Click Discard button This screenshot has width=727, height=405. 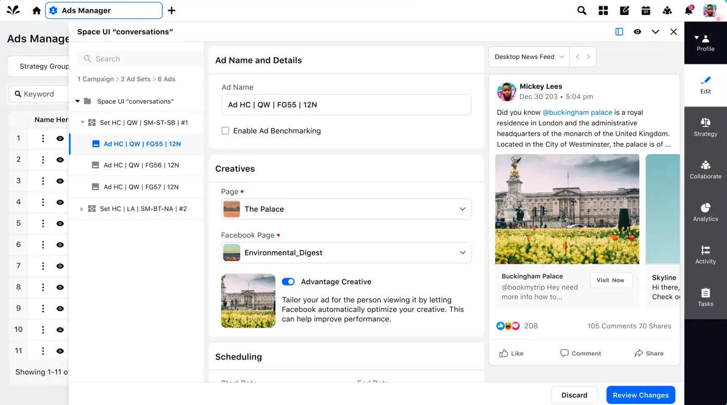[x=574, y=395]
